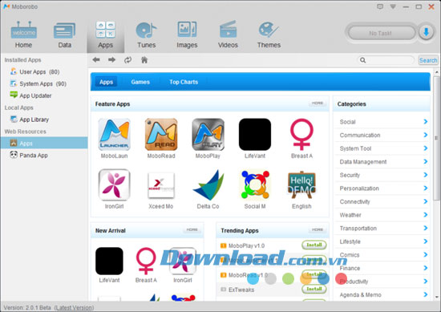This screenshot has width=441, height=312.
Task: Expand the Social category chevron
Action: (426, 122)
